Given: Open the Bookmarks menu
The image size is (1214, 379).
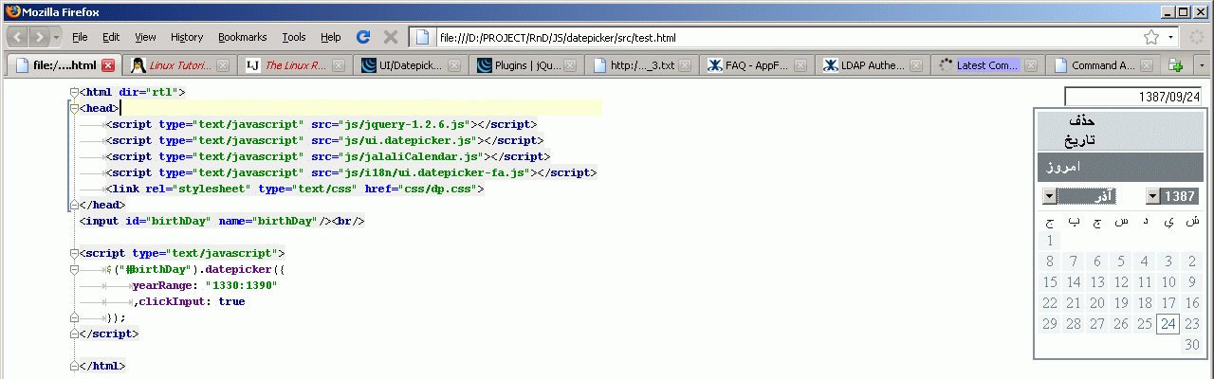Looking at the screenshot, I should [242, 37].
